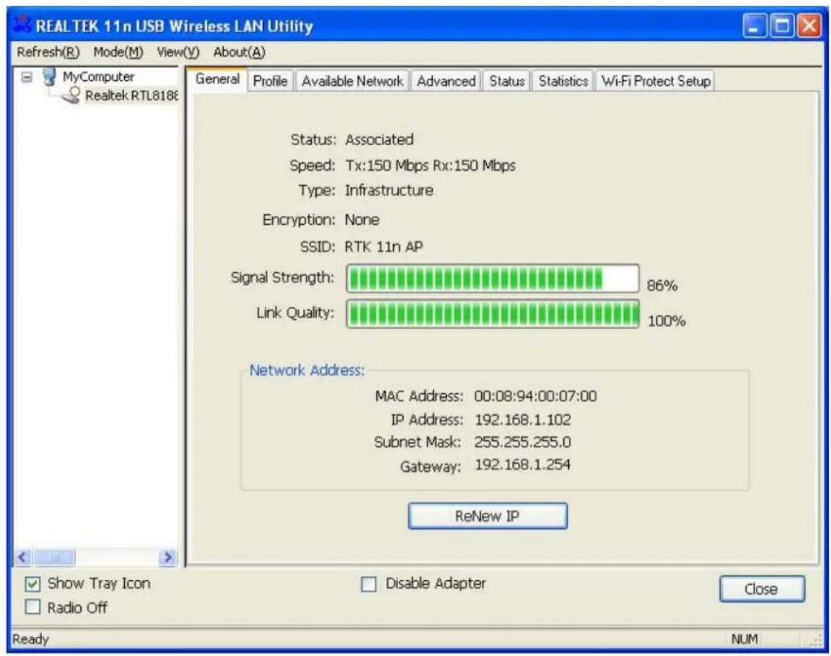831x656 pixels.
Task: Click the tree panel horizontal scroll thumb
Action: pos(54,557)
